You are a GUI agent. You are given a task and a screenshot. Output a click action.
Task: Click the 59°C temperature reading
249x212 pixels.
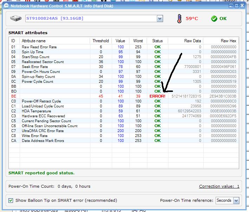[x=192, y=19]
